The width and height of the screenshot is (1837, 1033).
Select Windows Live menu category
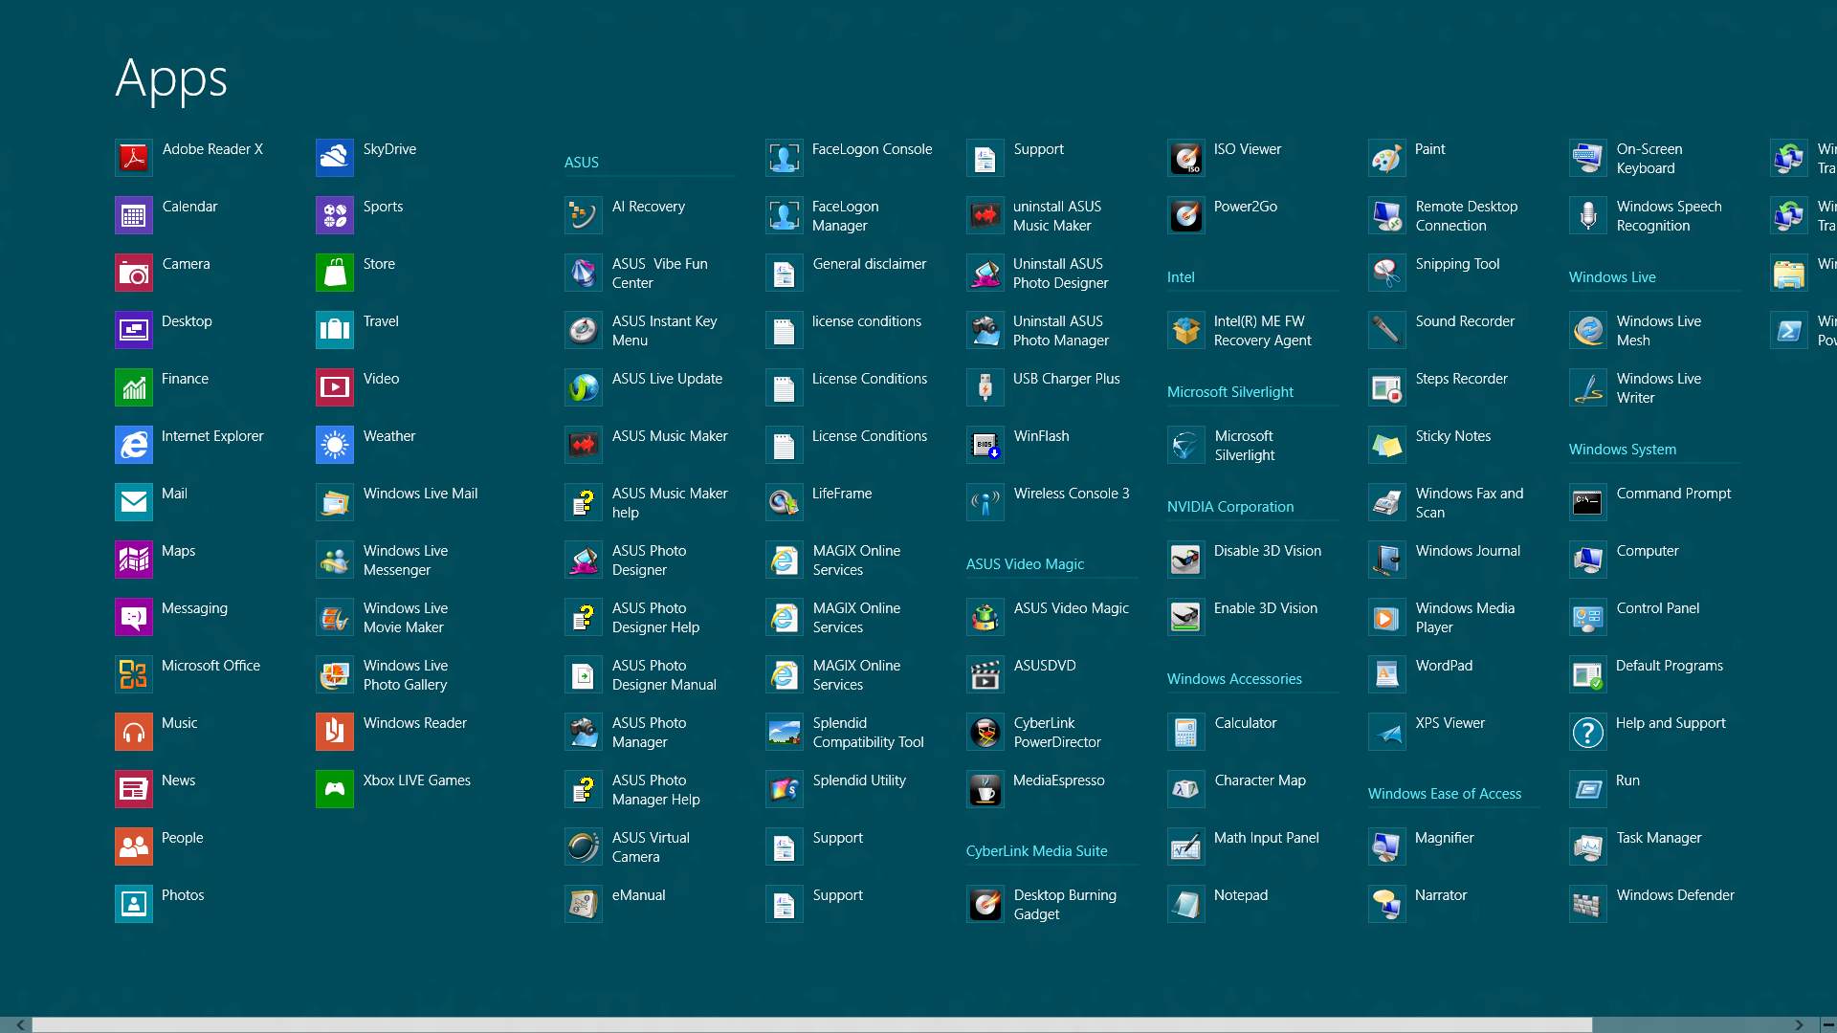point(1612,276)
